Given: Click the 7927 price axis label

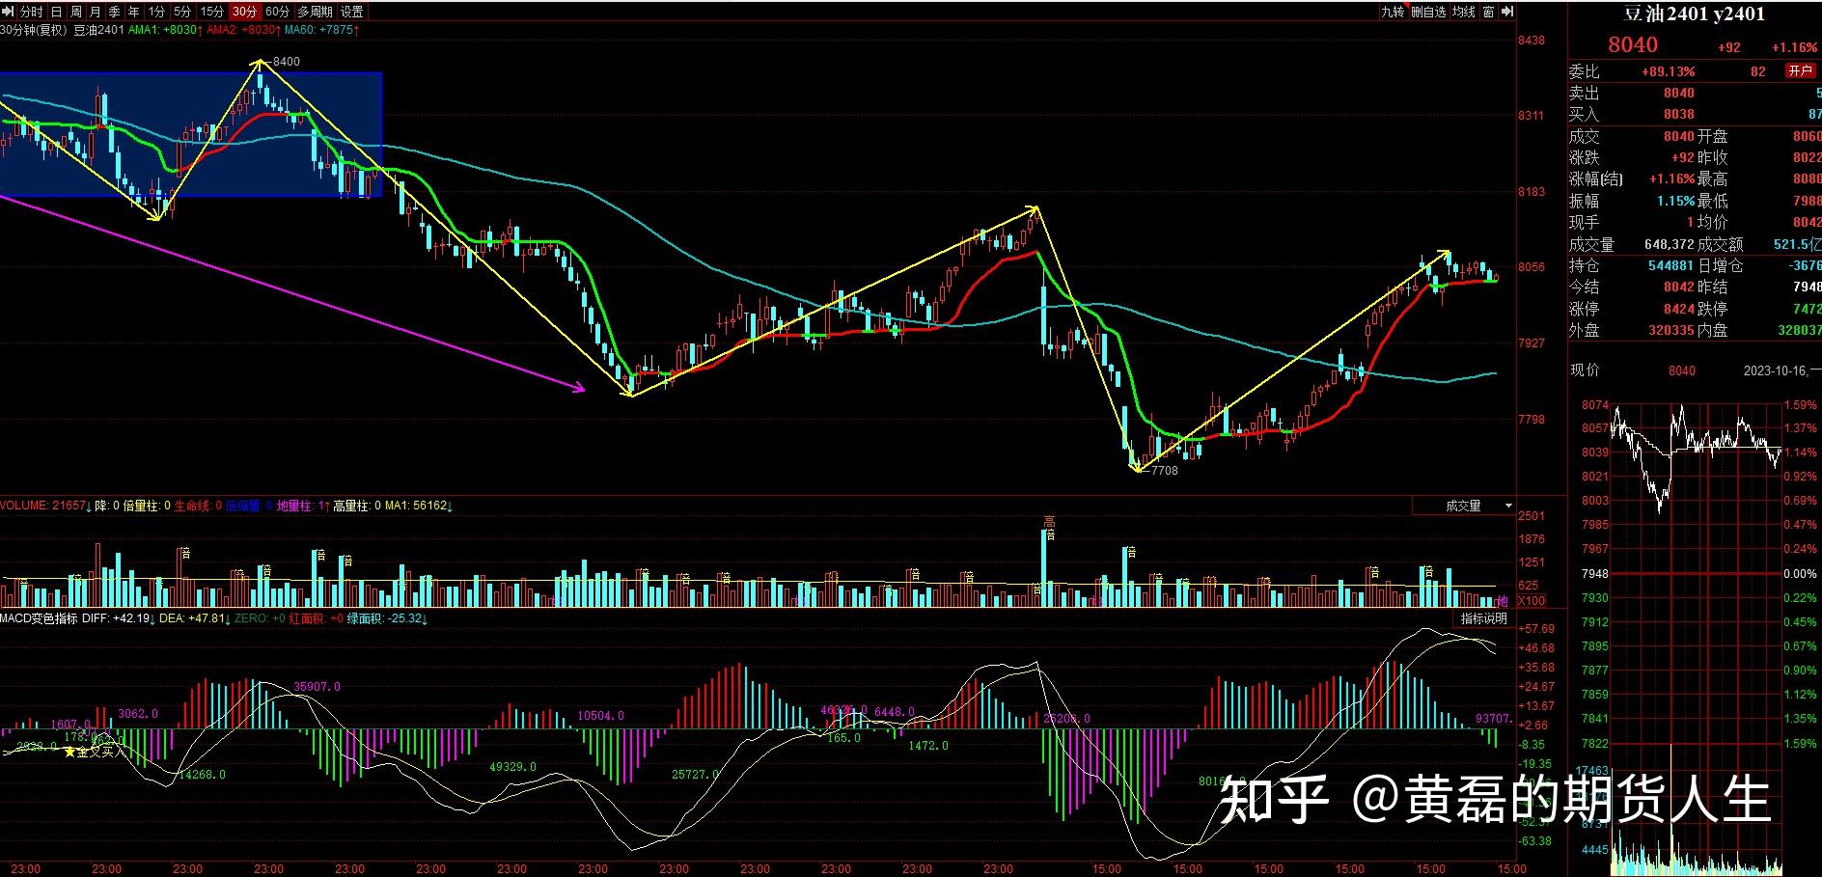Looking at the screenshot, I should pos(1532,343).
